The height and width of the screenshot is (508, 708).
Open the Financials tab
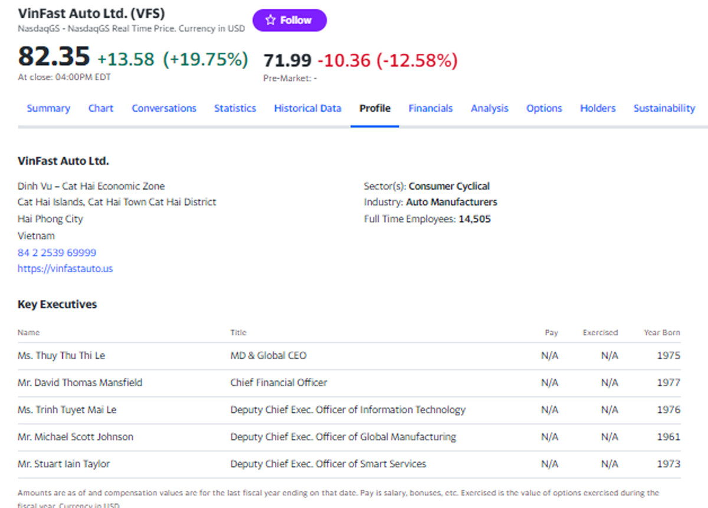coord(431,108)
